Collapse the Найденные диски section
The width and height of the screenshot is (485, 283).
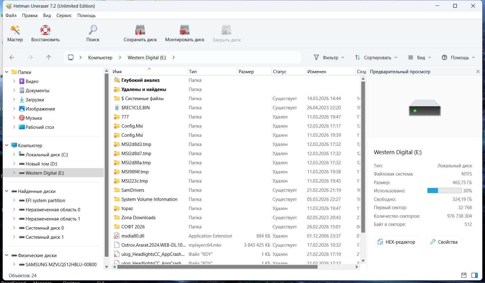click(x=7, y=191)
